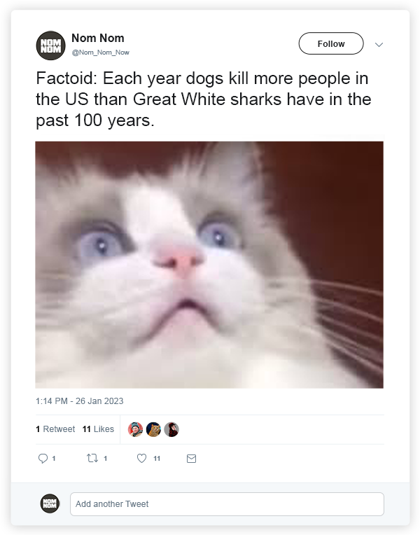This screenshot has width=420, height=535.
Task: Open the Nom Nom profile avatar
Action: click(50, 46)
